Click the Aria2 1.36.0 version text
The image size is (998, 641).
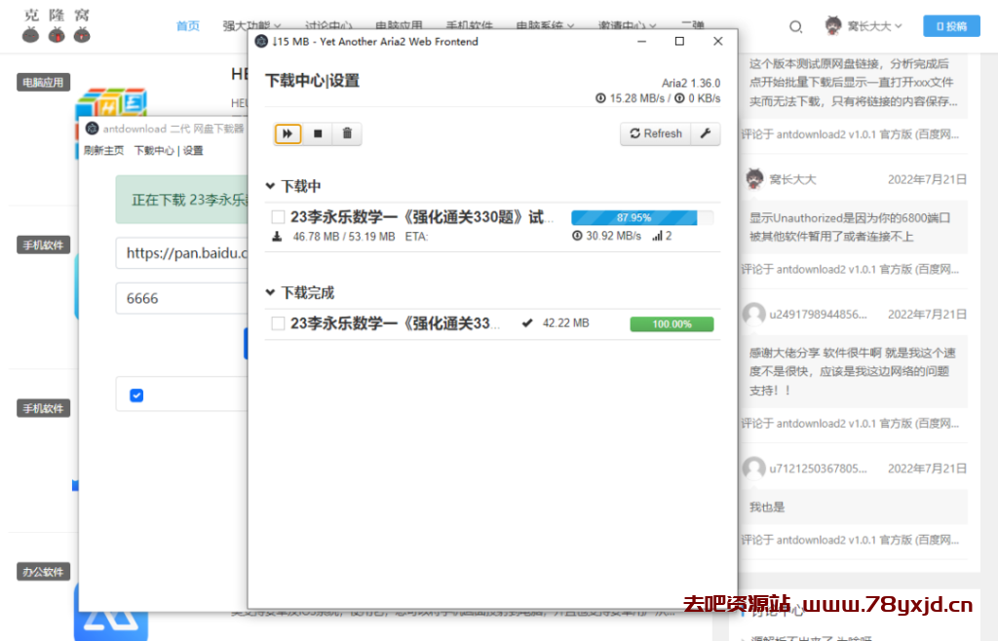click(x=691, y=84)
